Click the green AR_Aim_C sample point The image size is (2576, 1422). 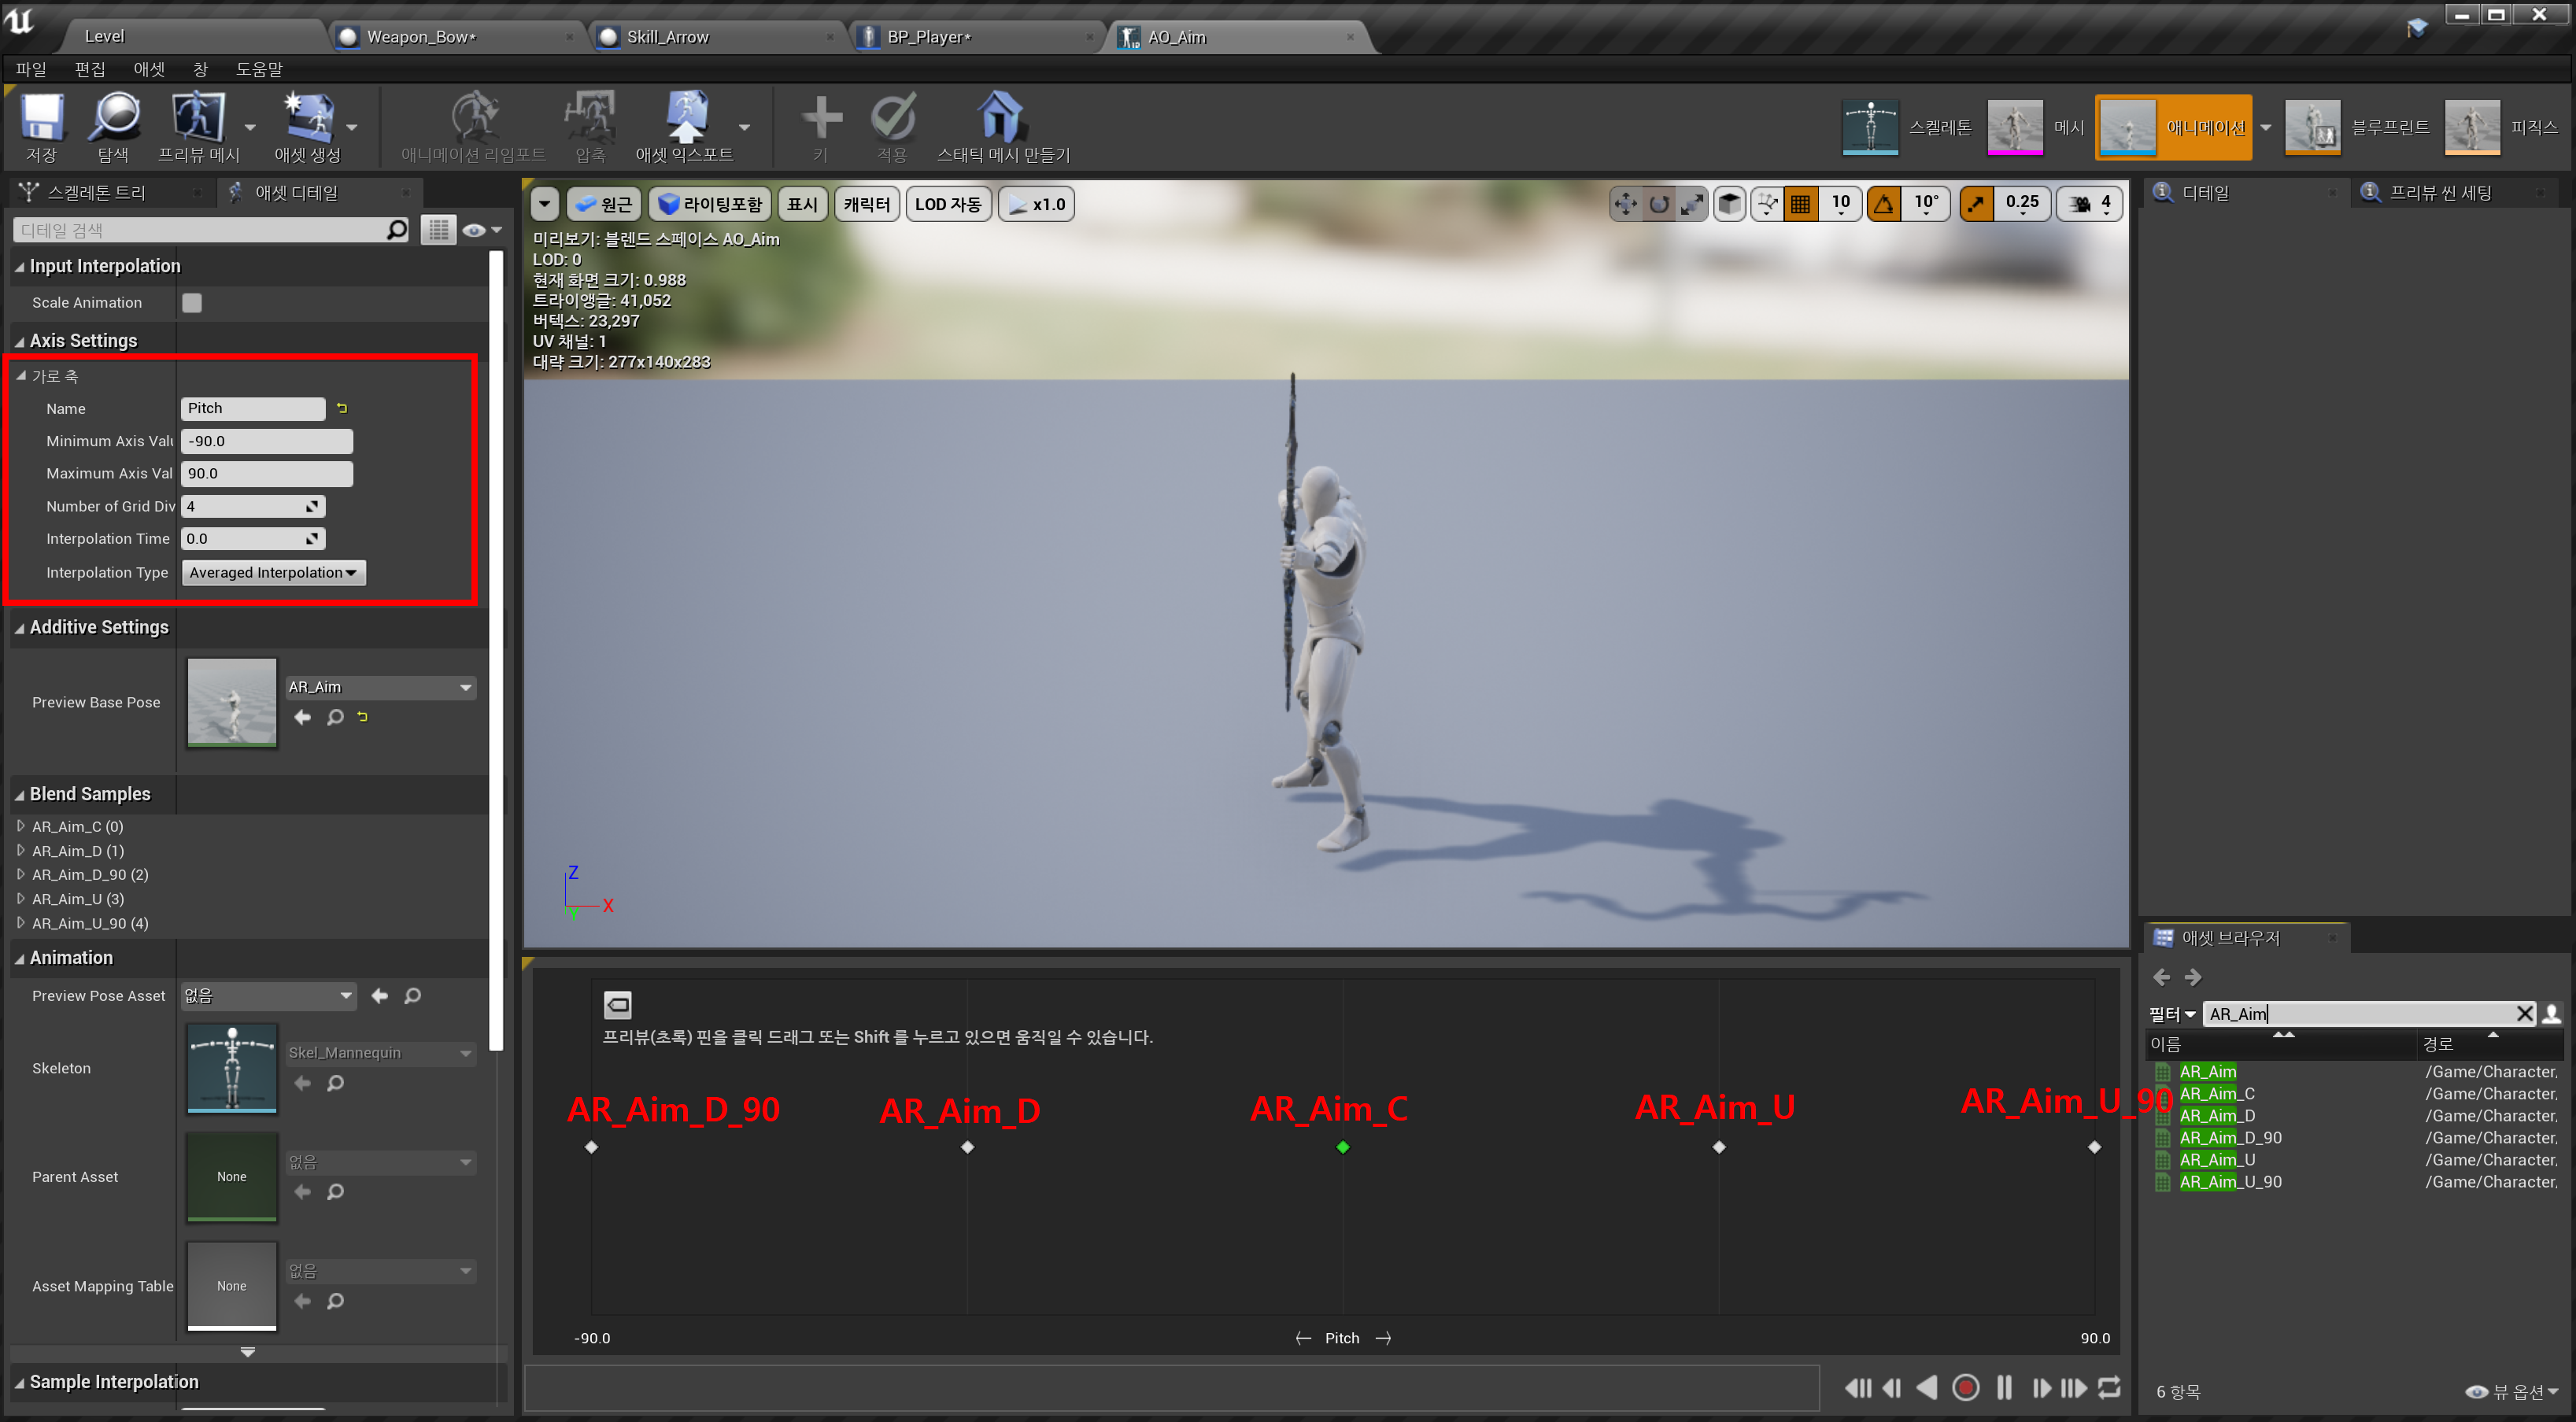pos(1343,1147)
